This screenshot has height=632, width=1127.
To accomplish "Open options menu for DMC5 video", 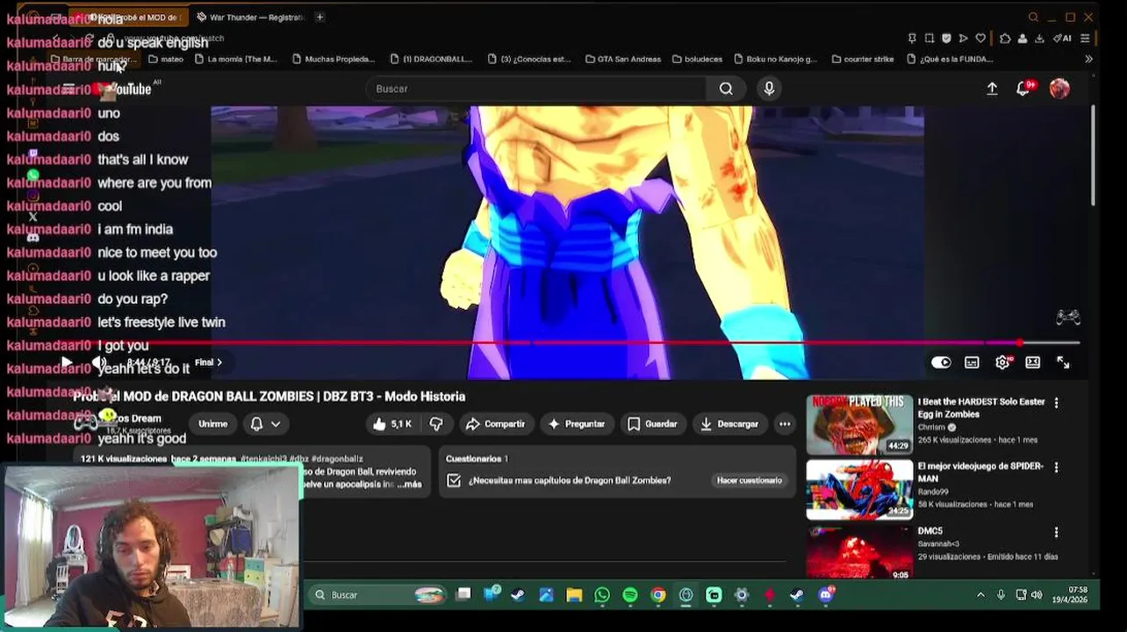I will (x=1056, y=533).
